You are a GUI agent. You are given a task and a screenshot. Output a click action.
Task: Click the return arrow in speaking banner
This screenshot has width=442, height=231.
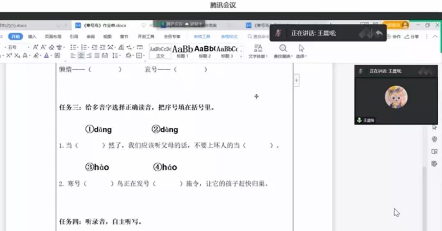(379, 33)
